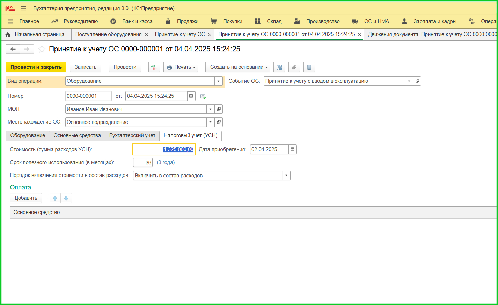
Task: Click the report list icon after paperclip
Action: click(309, 67)
